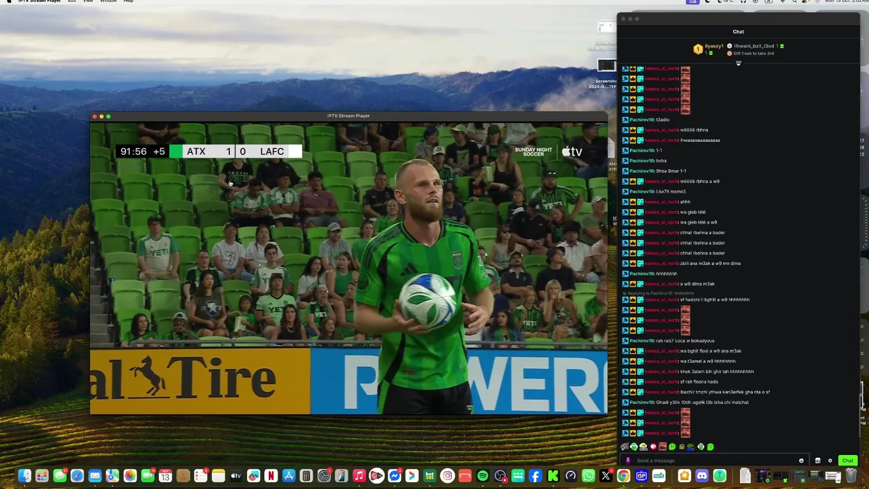
Task: Open Calculator from the Dock
Action: (306, 476)
